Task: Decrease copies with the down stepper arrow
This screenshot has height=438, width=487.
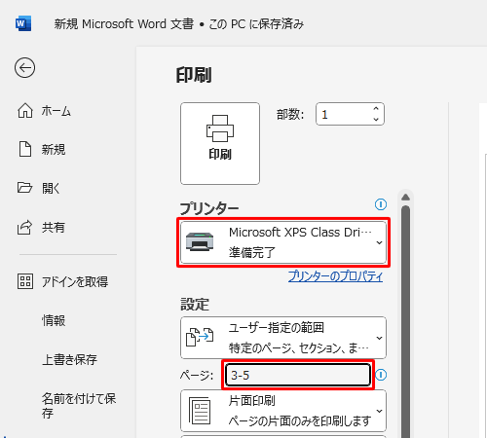Action: pos(376,119)
